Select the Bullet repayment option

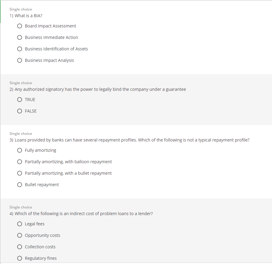[x=20, y=185]
